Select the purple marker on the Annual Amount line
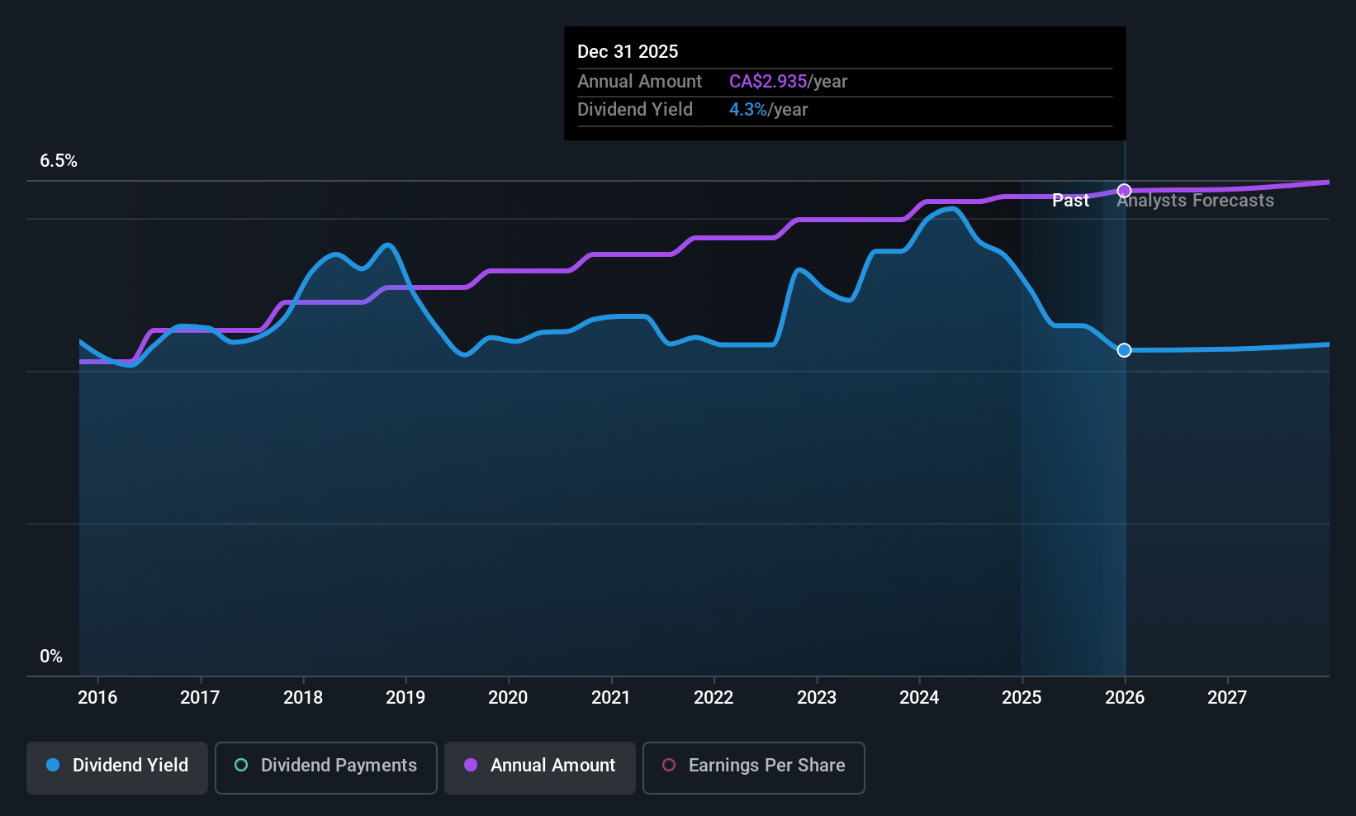This screenshot has height=816, width=1356. coord(1124,190)
